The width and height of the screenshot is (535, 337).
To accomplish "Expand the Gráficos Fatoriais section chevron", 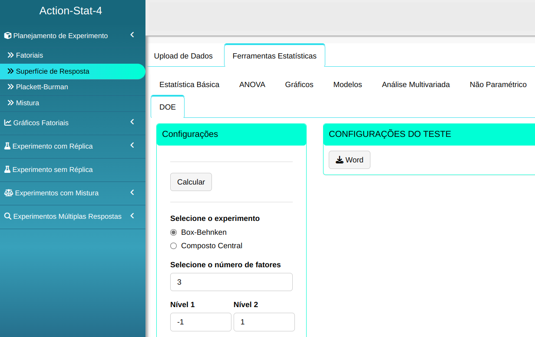I will tap(132, 122).
